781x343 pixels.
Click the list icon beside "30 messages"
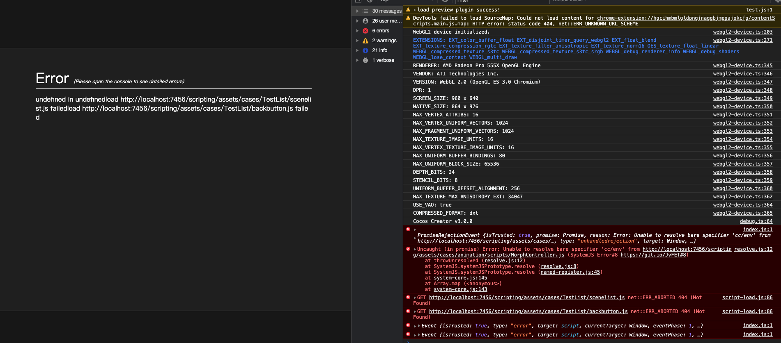pyautogui.click(x=365, y=11)
